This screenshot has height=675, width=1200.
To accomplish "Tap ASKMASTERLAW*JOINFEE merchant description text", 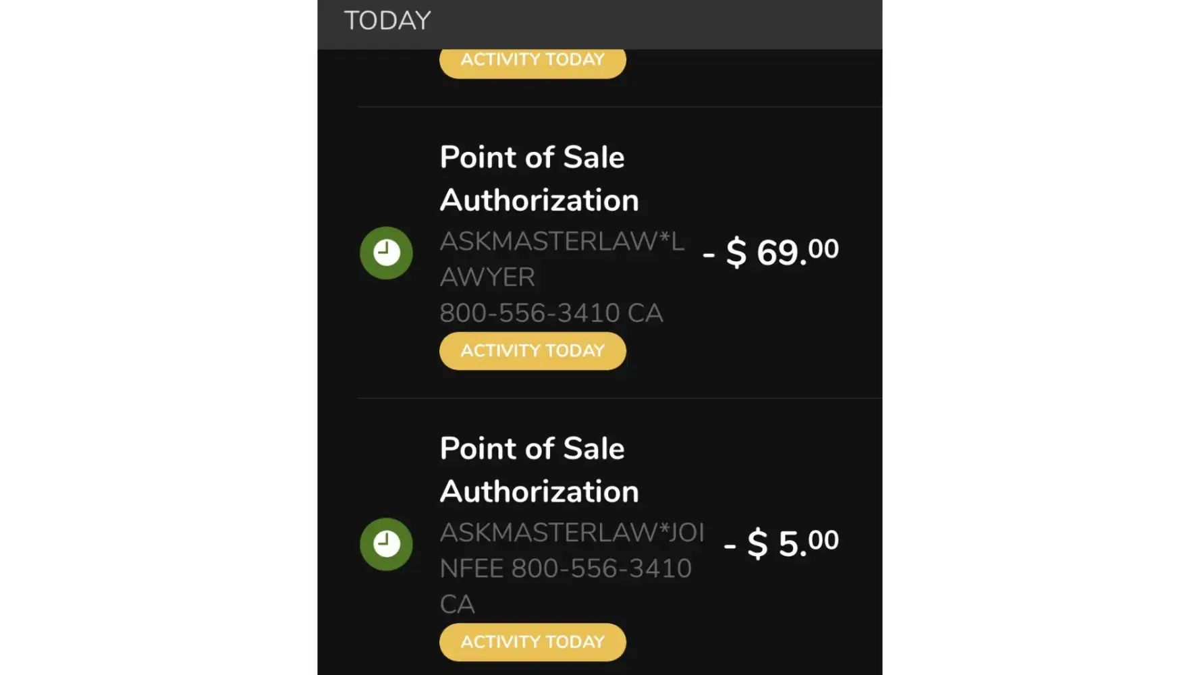I will (x=572, y=533).
